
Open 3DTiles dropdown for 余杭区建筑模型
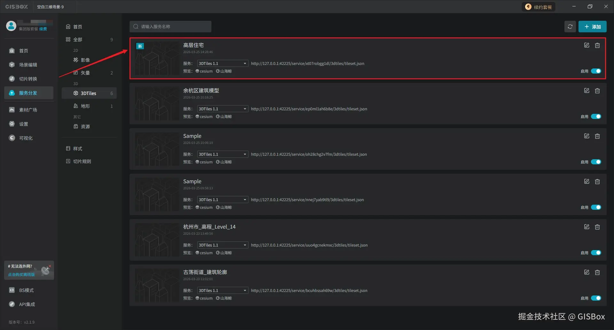click(223, 109)
